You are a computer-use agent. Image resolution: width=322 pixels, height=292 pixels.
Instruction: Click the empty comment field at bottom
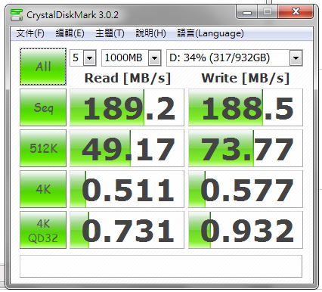161,266
